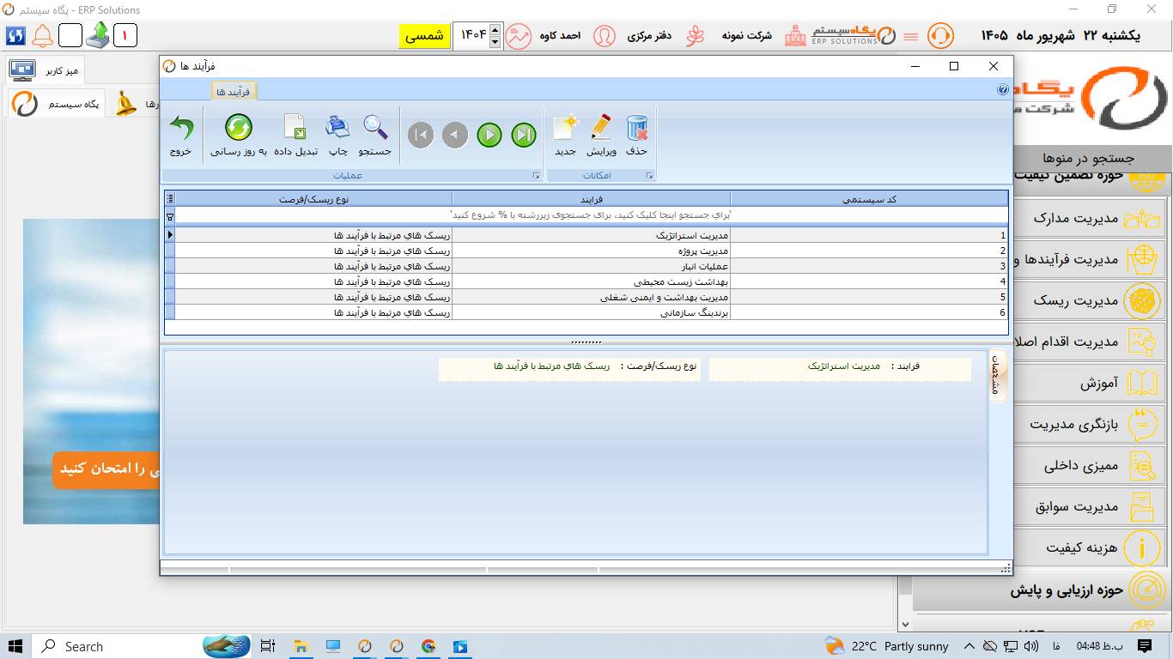Viewport: 1173px width, 659px height.
Task: Click the hamburger menu icon in top bar
Action: click(x=911, y=36)
